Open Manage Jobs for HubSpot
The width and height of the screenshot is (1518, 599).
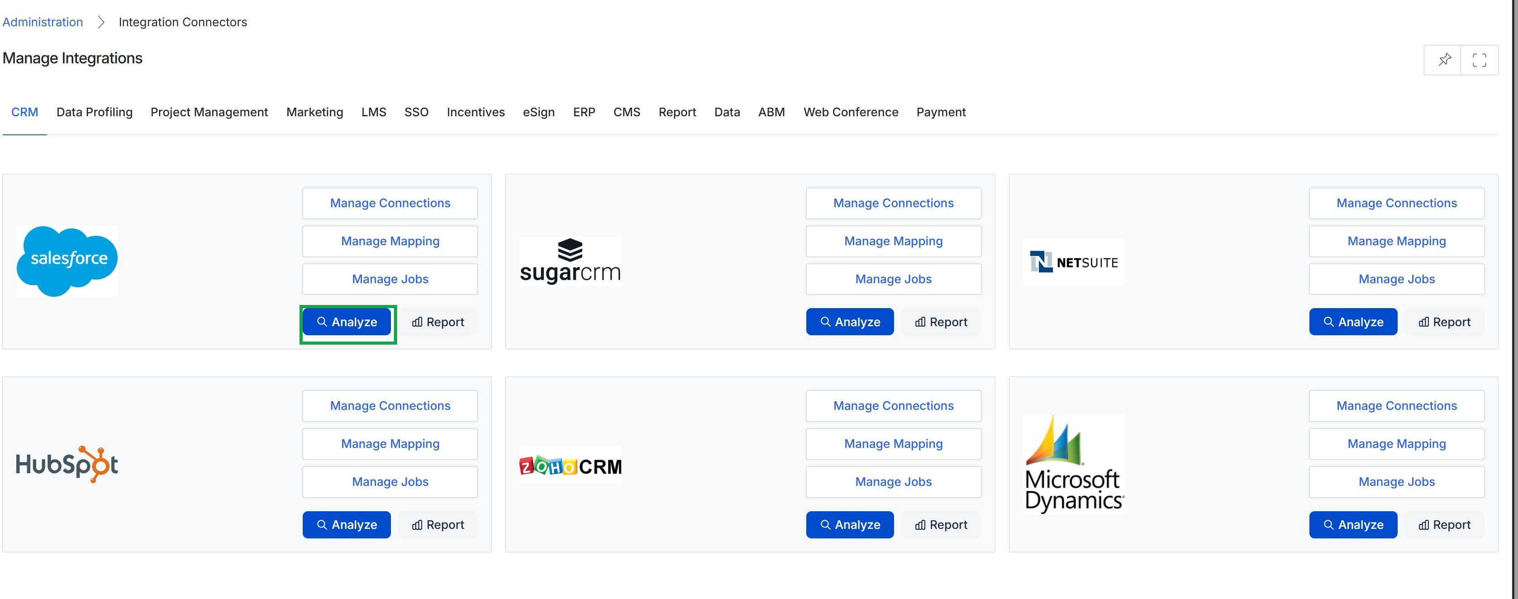tap(390, 482)
